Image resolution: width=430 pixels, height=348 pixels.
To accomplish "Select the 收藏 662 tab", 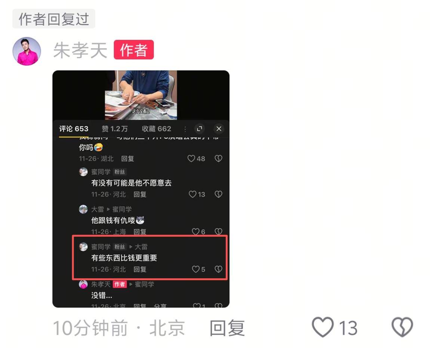I will click(157, 129).
